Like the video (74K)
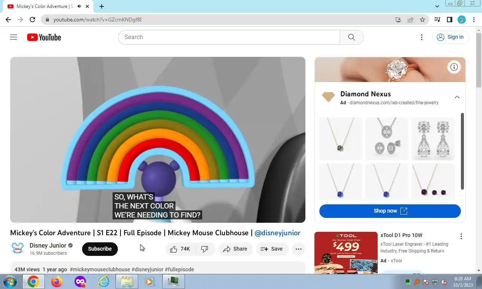This screenshot has width=482, height=289. click(180, 249)
